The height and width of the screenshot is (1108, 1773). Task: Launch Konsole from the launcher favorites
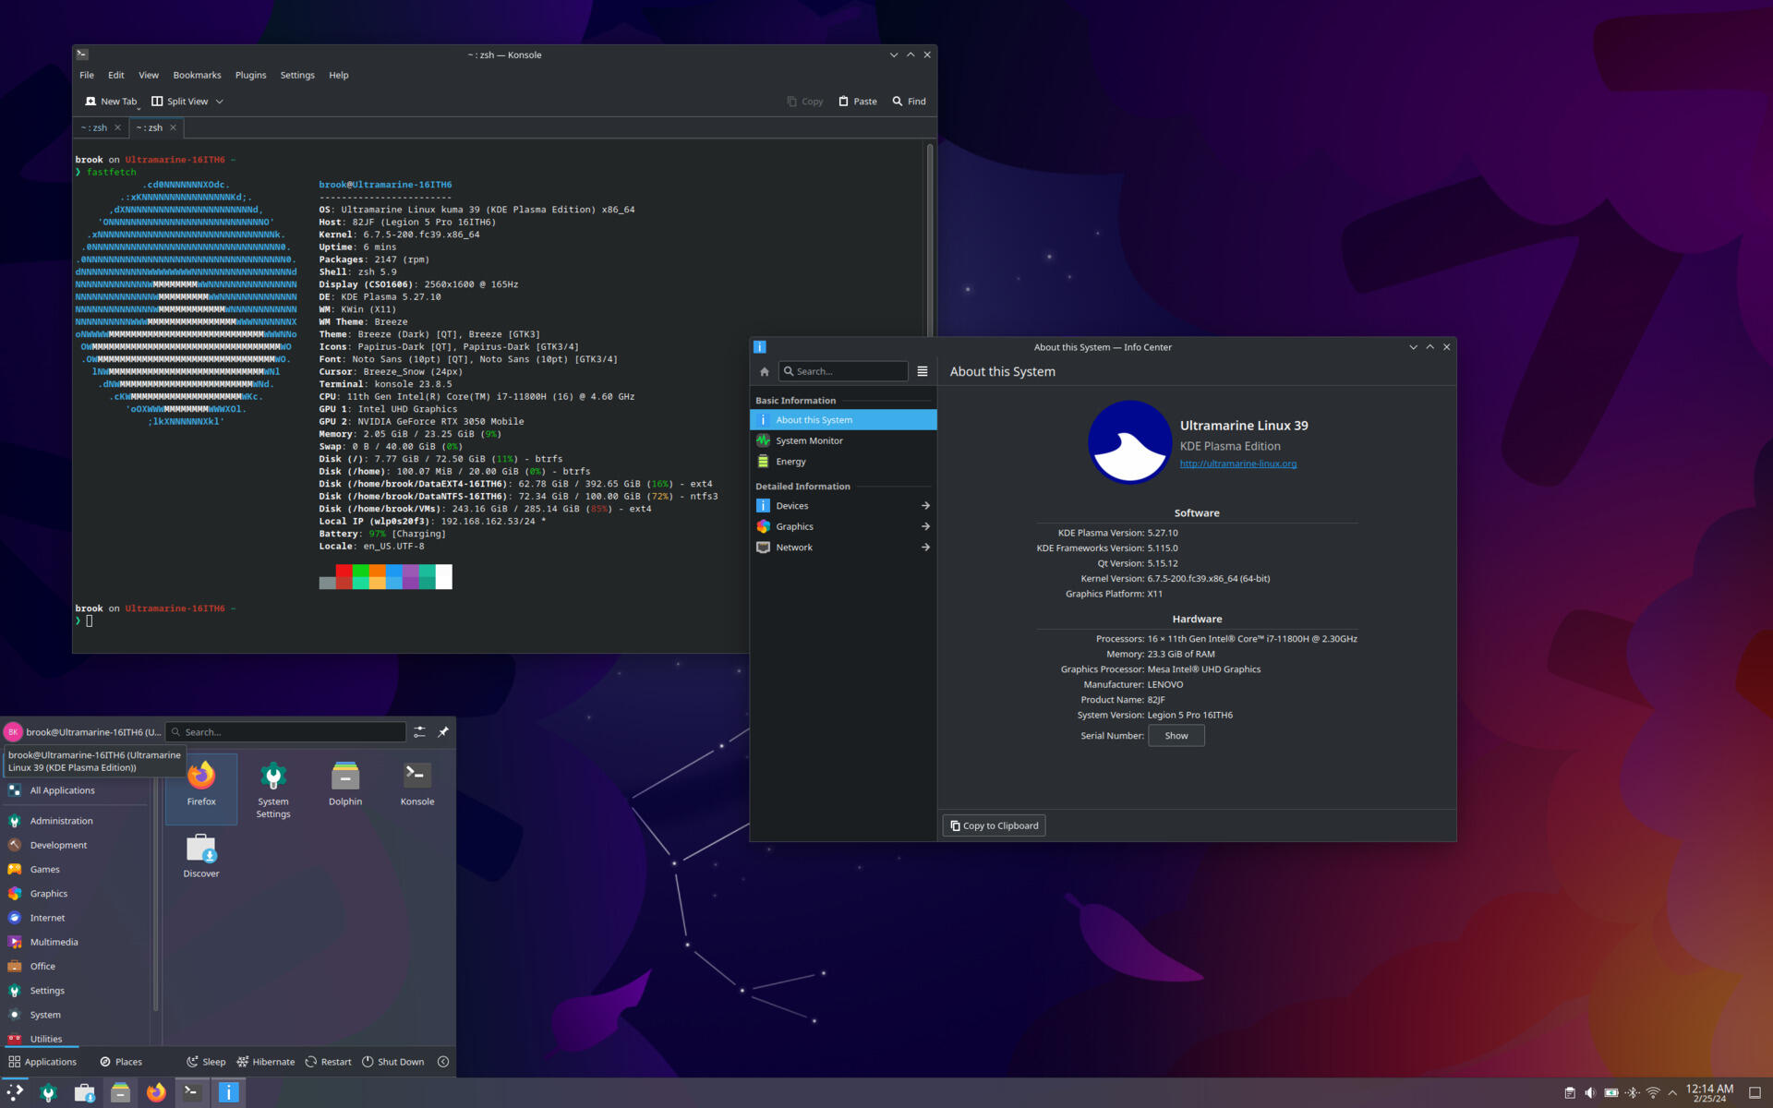tap(417, 788)
